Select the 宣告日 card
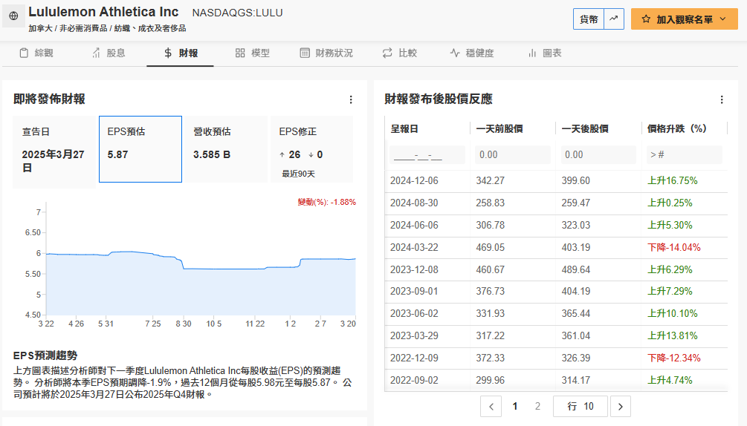747x426 pixels. tap(54, 151)
